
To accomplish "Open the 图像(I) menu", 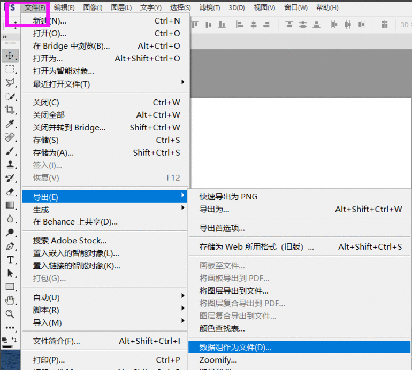I will pyautogui.click(x=93, y=7).
